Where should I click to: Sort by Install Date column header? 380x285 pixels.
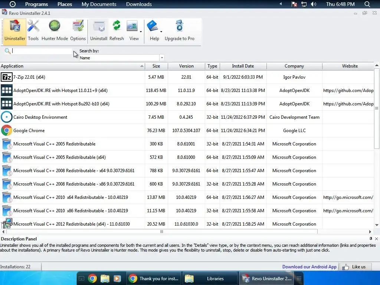pos(243,66)
